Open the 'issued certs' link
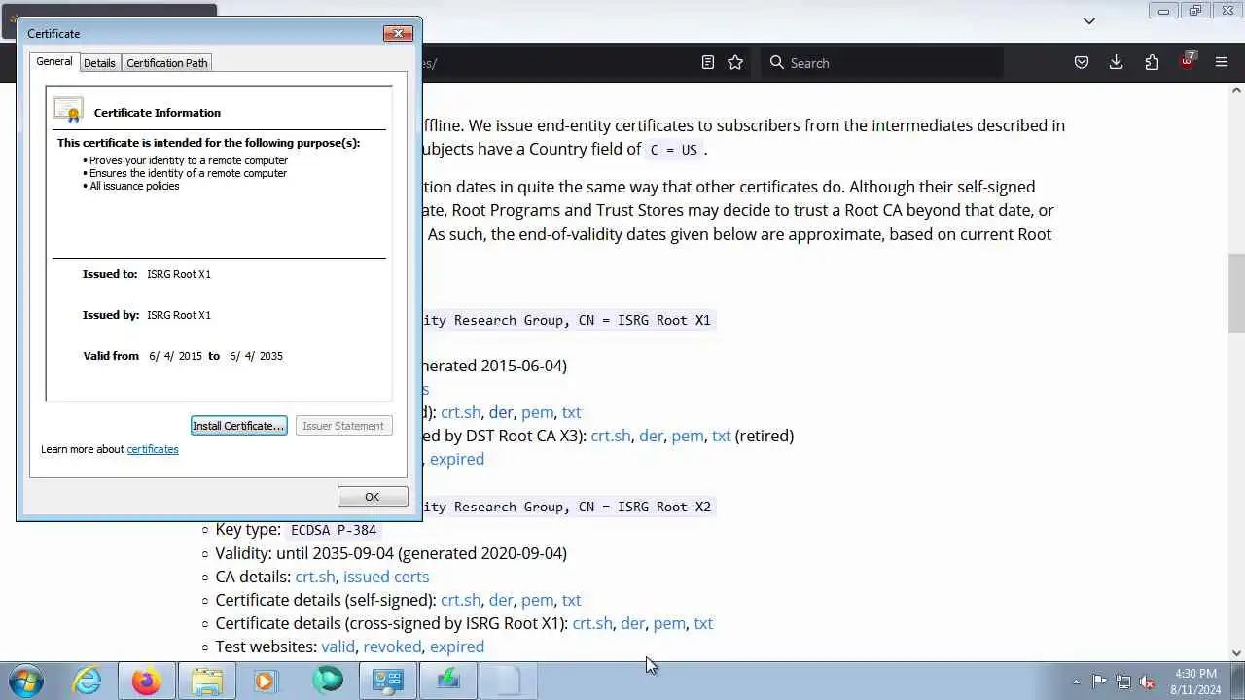This screenshot has width=1245, height=700. [386, 577]
